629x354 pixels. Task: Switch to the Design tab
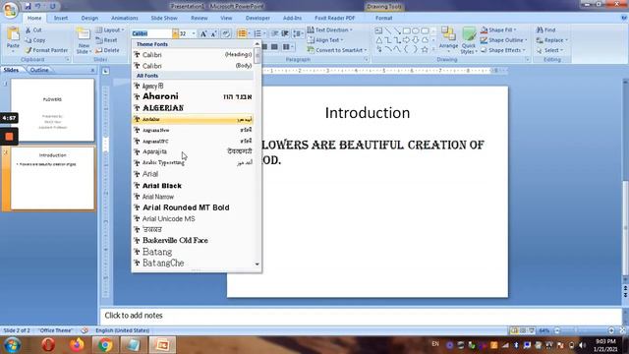click(89, 18)
